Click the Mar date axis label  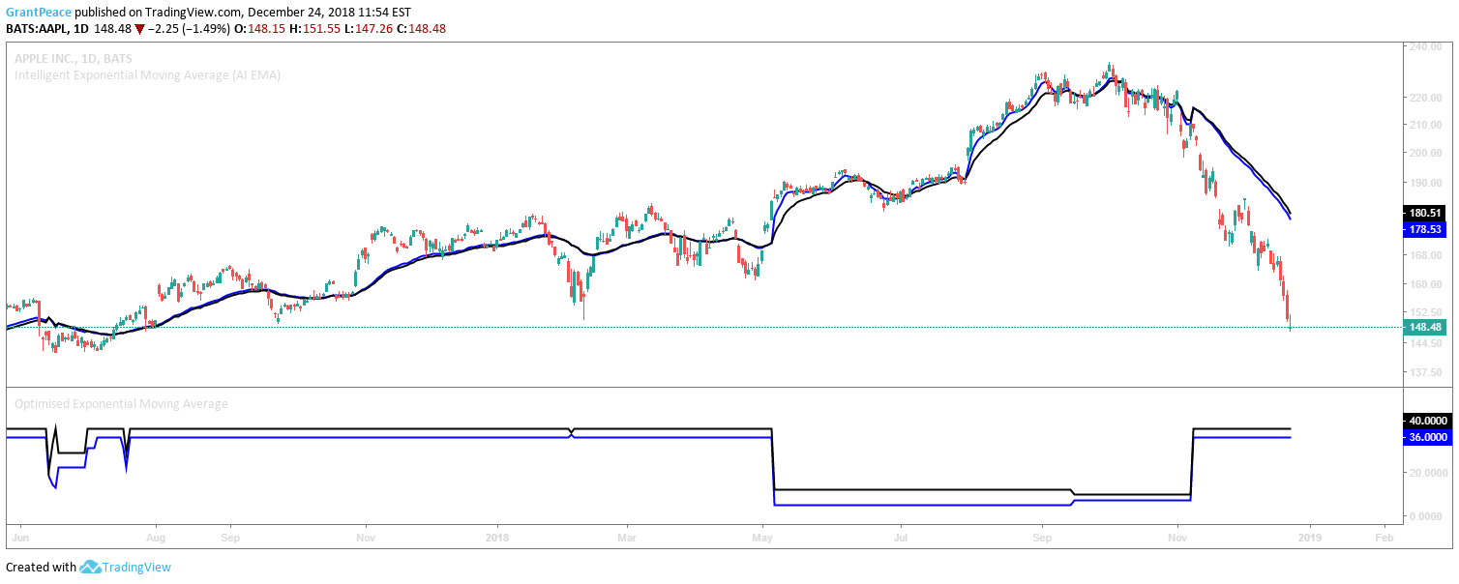[x=627, y=536]
